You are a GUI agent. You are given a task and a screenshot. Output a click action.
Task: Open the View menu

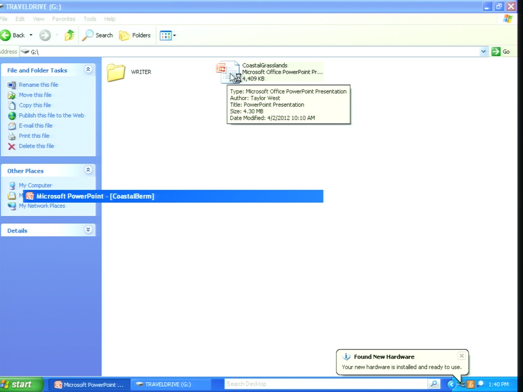38,19
